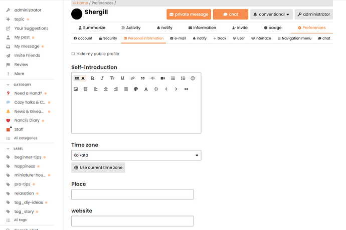This screenshot has width=346, height=230.
Task: Collapse the CATEGORY section in the sidebar
Action: pyautogui.click(x=8, y=85)
